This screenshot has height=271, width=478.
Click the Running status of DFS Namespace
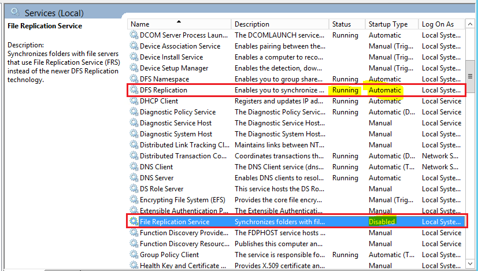pyautogui.click(x=345, y=79)
